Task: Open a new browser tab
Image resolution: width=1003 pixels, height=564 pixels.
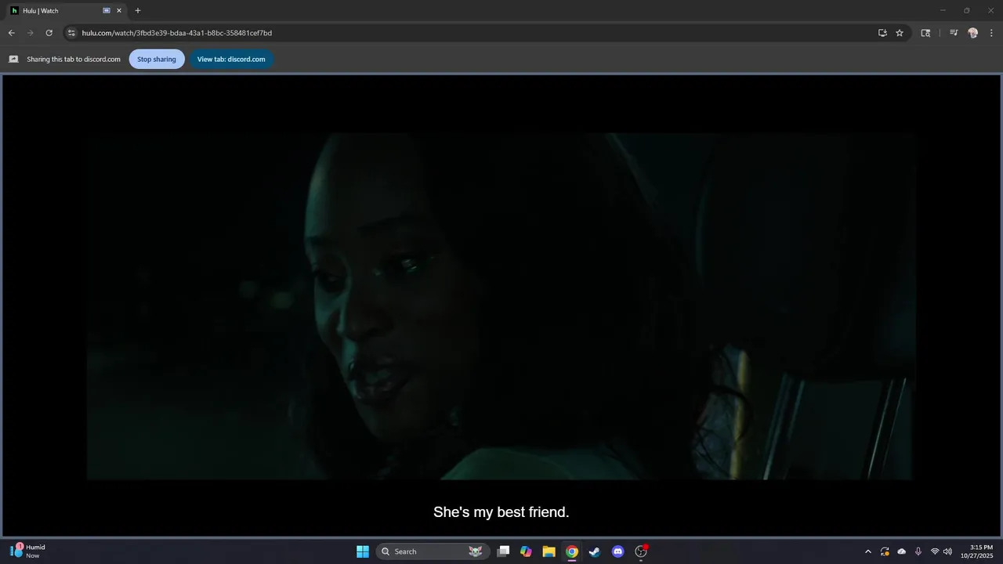Action: (138, 11)
